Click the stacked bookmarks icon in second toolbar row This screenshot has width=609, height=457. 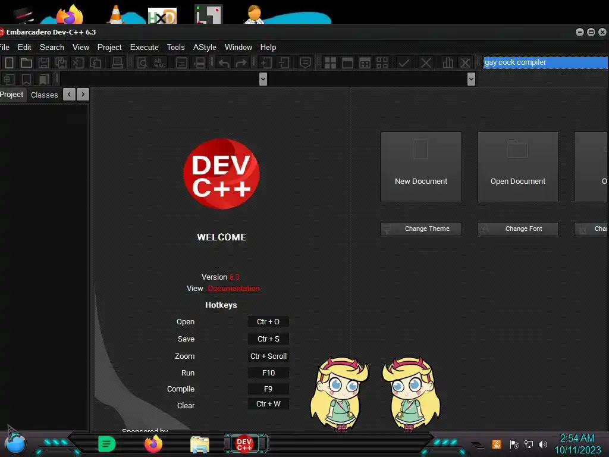[43, 79]
